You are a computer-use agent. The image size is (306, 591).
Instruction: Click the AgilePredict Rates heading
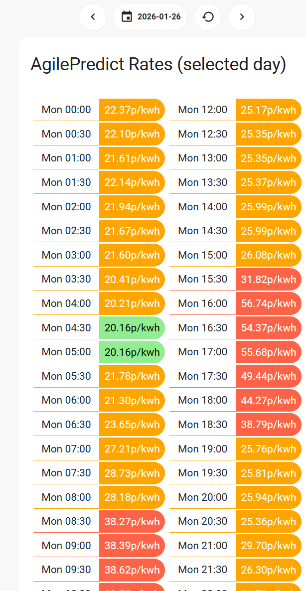[158, 64]
